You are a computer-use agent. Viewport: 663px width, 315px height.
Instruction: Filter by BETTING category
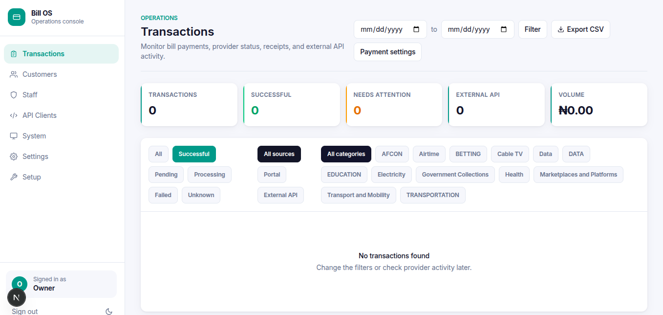tap(468, 154)
